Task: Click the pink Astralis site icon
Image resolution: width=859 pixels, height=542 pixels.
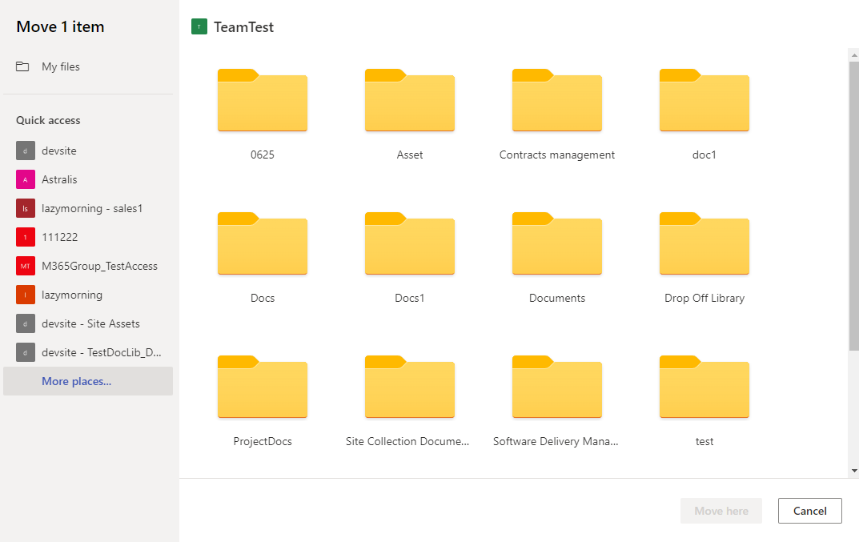Action: click(23, 179)
